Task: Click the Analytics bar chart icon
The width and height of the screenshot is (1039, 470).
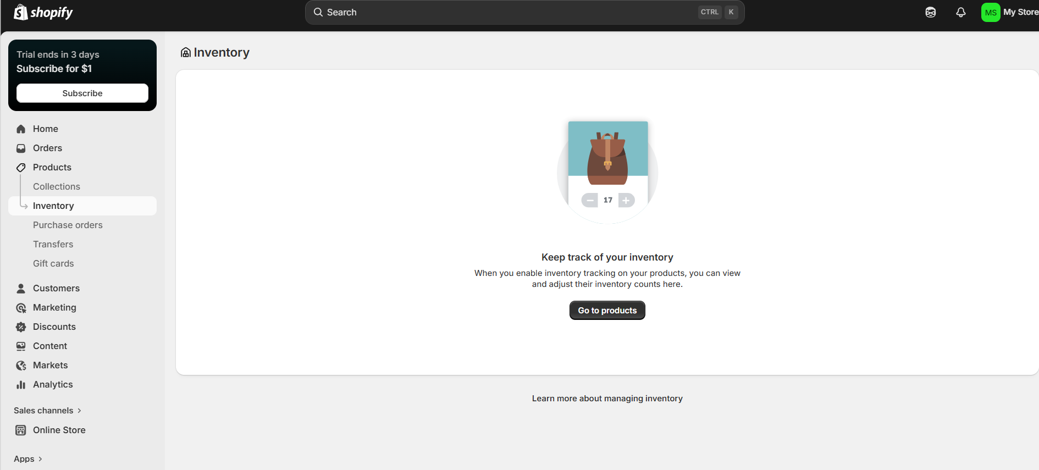Action: pos(21,384)
